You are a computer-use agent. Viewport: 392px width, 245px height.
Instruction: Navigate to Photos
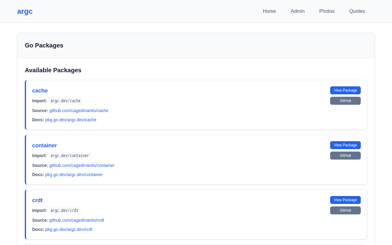pos(327,11)
